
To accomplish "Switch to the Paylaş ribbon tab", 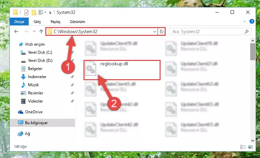I will [55, 22].
